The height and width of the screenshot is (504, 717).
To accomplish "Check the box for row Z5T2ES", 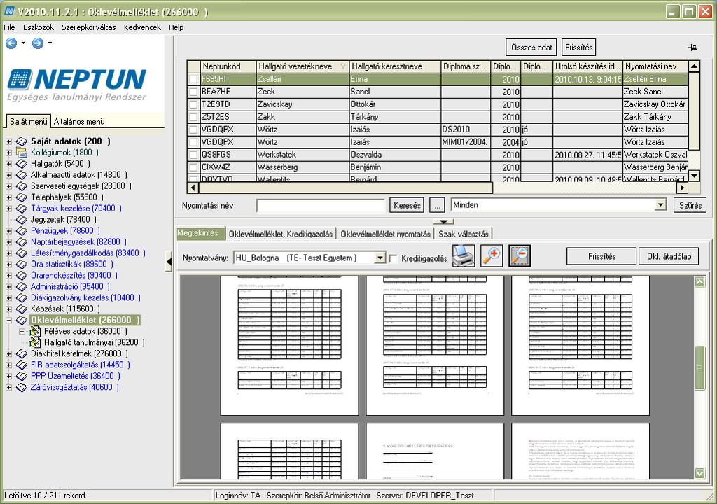I will click(194, 117).
